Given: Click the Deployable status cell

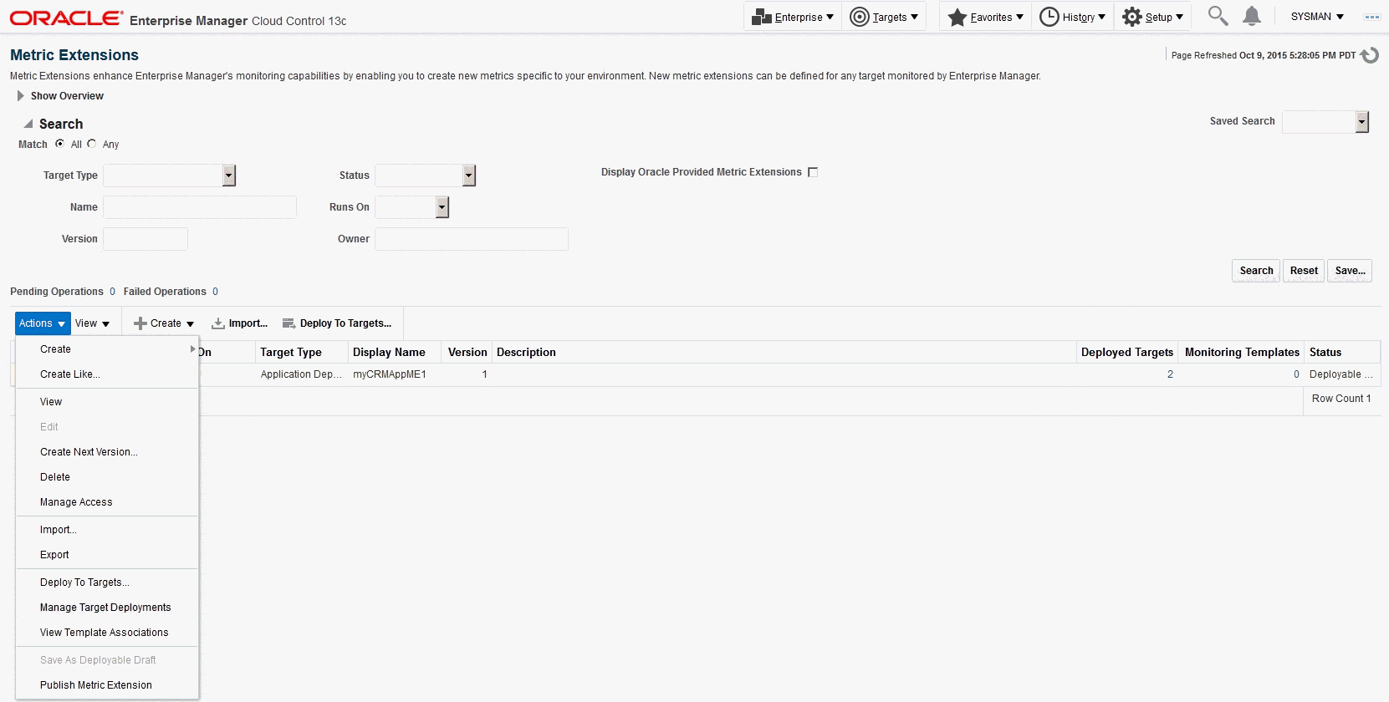Looking at the screenshot, I should click(x=1340, y=374).
